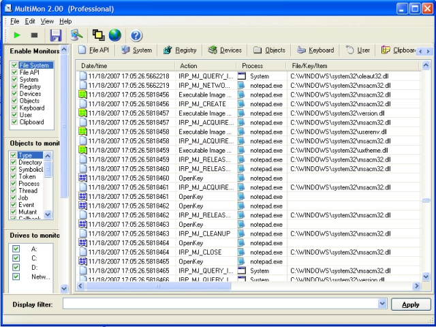Click Objects to monitor list up arrow
The image size is (436, 327).
[x=48, y=156]
